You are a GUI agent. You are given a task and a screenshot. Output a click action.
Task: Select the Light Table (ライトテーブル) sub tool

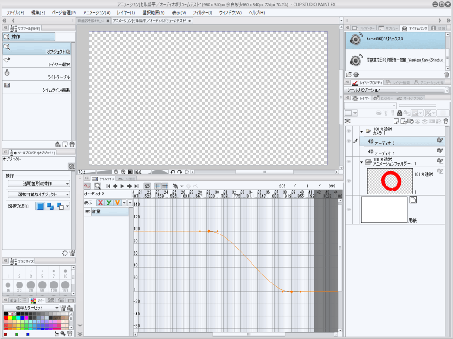click(x=38, y=75)
